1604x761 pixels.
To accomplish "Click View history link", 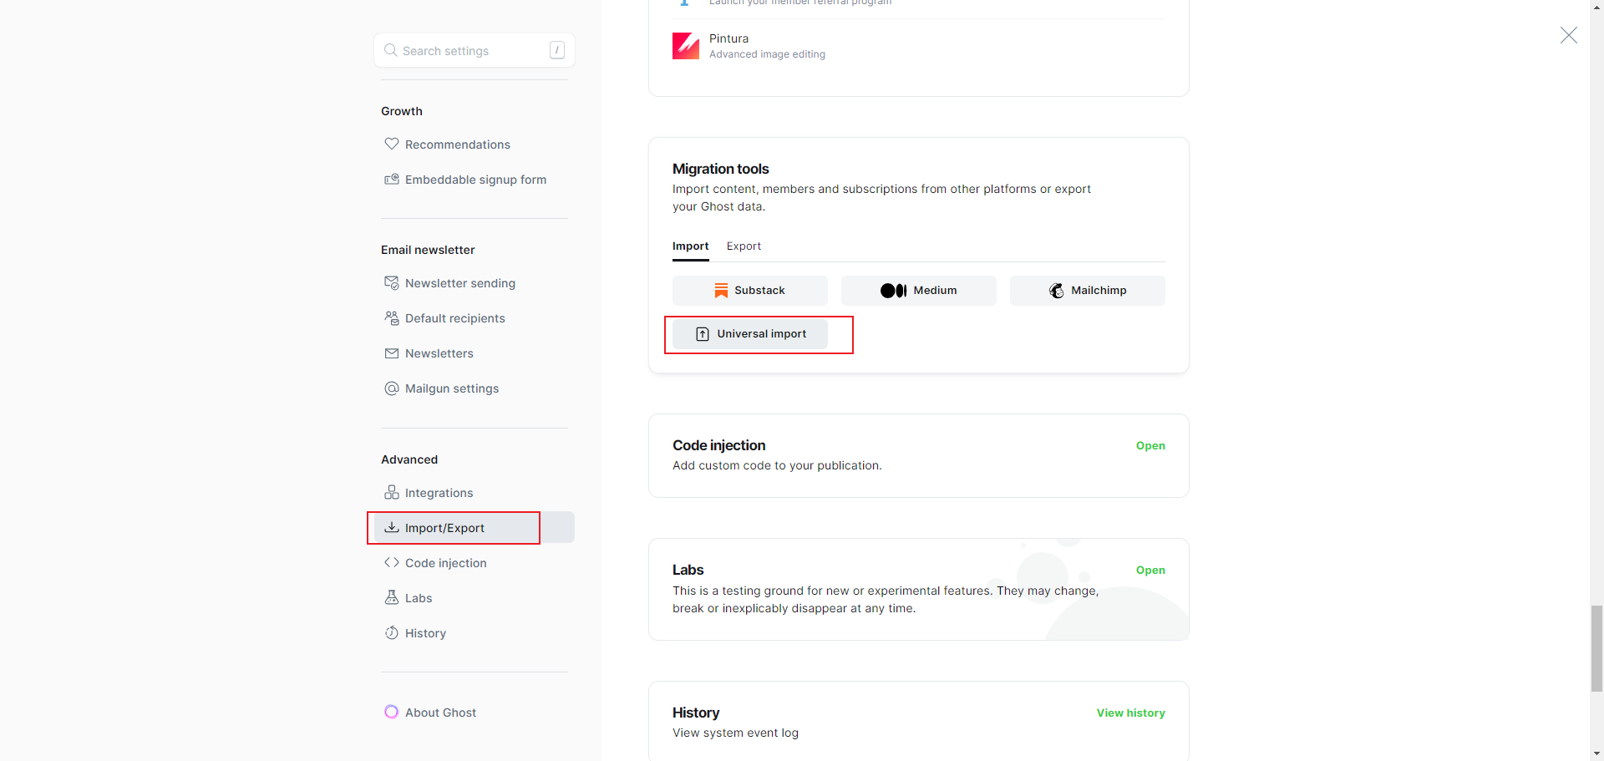I will coord(1130,713).
